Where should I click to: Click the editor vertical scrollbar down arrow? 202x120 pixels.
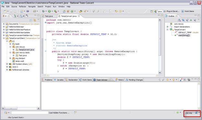(x=160, y=72)
